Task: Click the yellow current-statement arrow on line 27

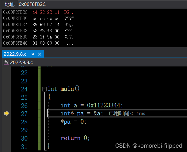Action: [x=6, y=113]
